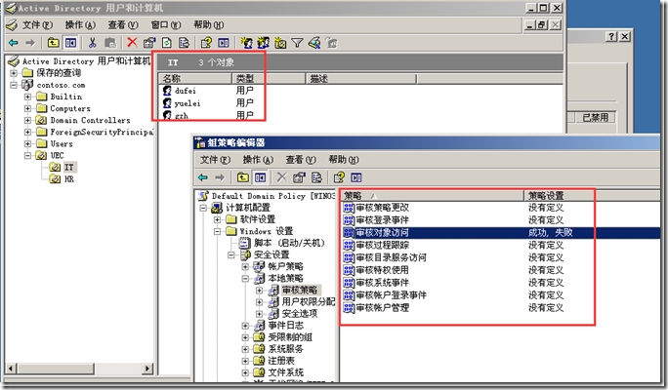Select 脚本 (启动/关机) tree item
668x390 pixels.
(x=289, y=243)
